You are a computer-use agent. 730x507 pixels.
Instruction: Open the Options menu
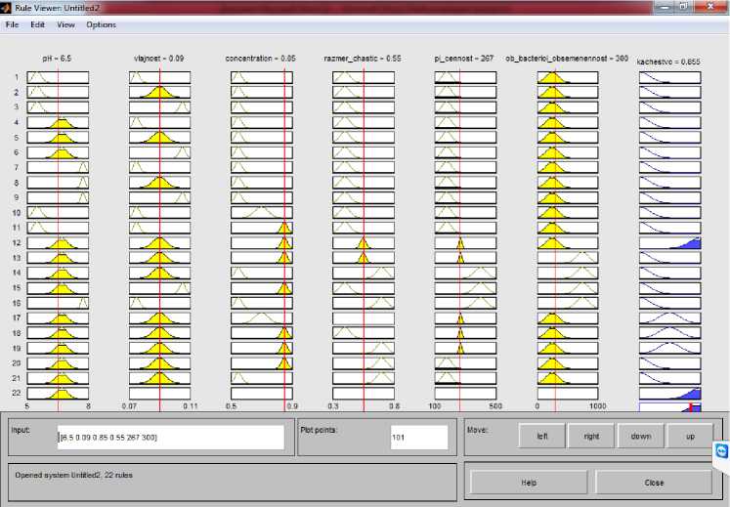point(101,23)
